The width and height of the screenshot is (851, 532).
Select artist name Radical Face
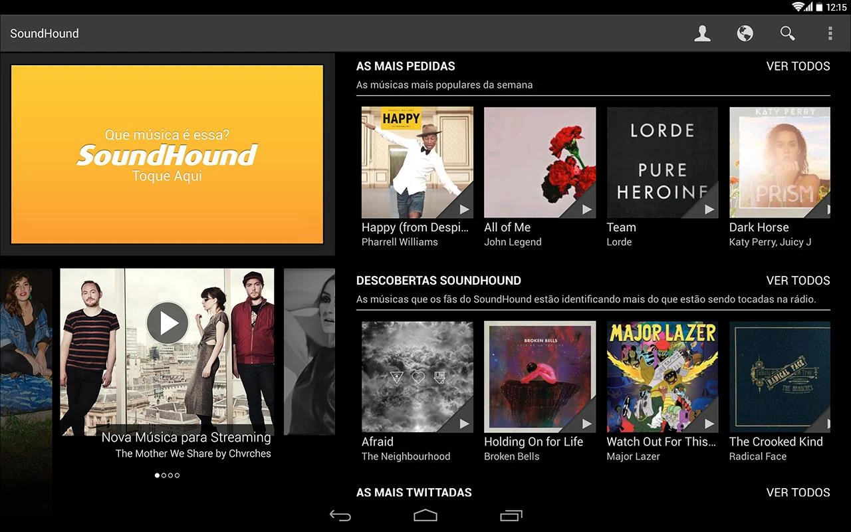coord(758,456)
